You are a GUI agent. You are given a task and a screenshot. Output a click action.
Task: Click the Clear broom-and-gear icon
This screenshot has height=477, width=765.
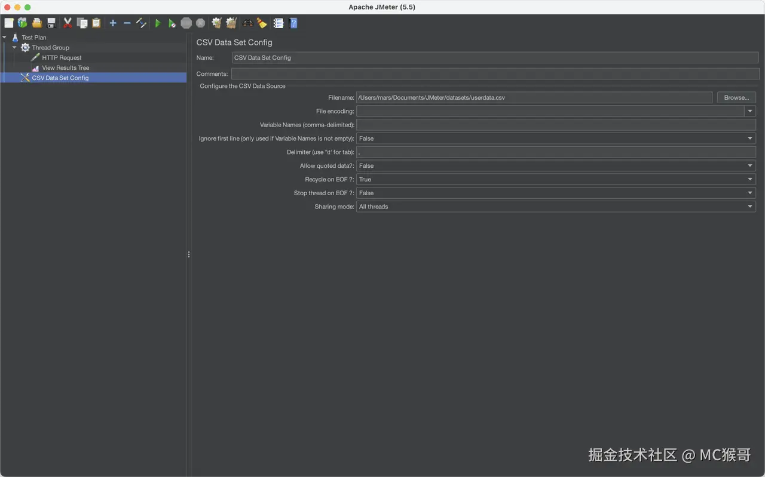(x=216, y=23)
